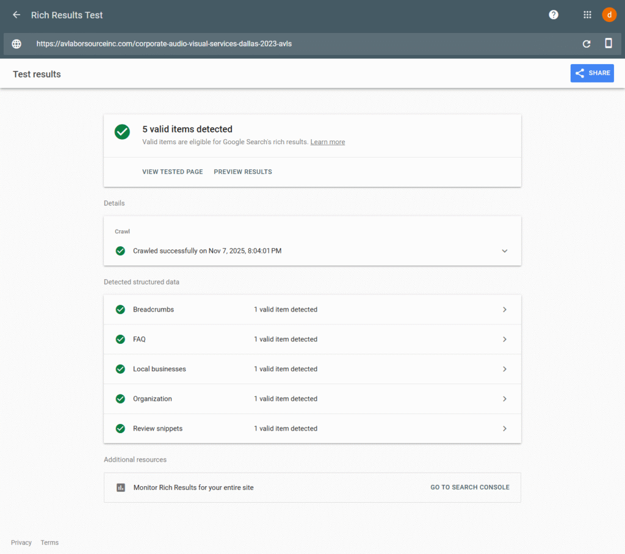Click the green check next to Breadcrumbs
This screenshot has height=554, width=625.
click(120, 310)
